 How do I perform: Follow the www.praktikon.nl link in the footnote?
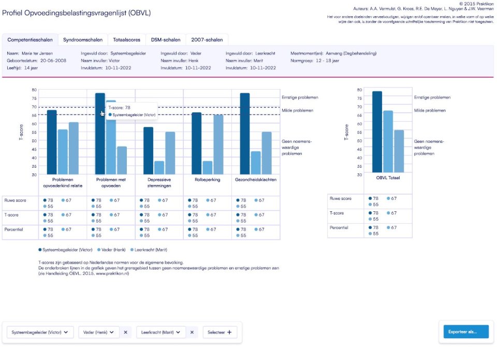point(112,273)
